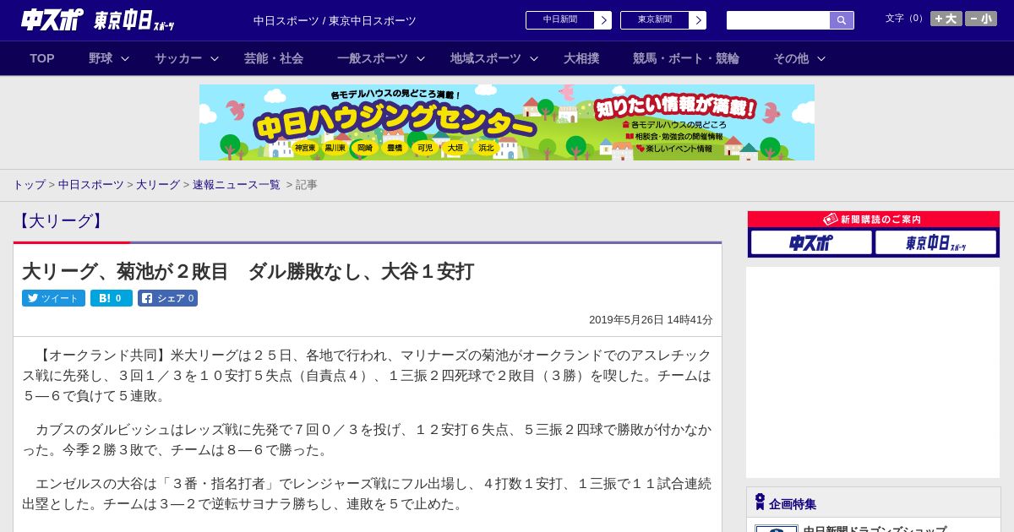Click the search input field

coord(778,20)
